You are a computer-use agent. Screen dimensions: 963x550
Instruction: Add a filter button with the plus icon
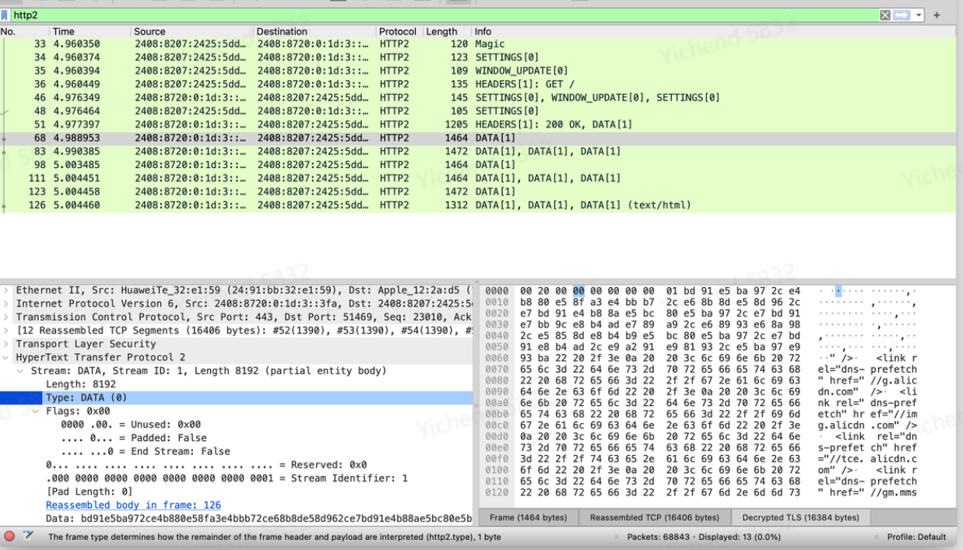[x=937, y=15]
